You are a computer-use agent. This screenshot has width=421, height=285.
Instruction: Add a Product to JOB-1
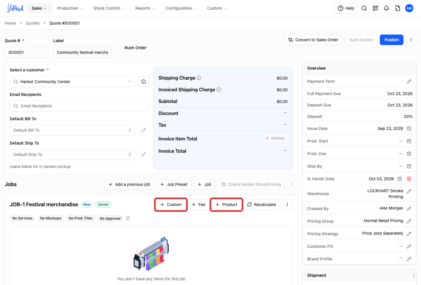coord(227,205)
